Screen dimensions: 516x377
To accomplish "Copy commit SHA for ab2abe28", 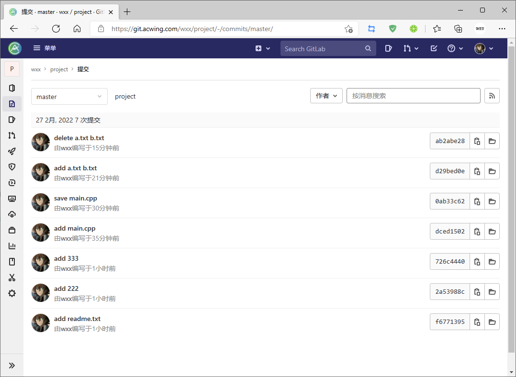I will click(x=477, y=141).
